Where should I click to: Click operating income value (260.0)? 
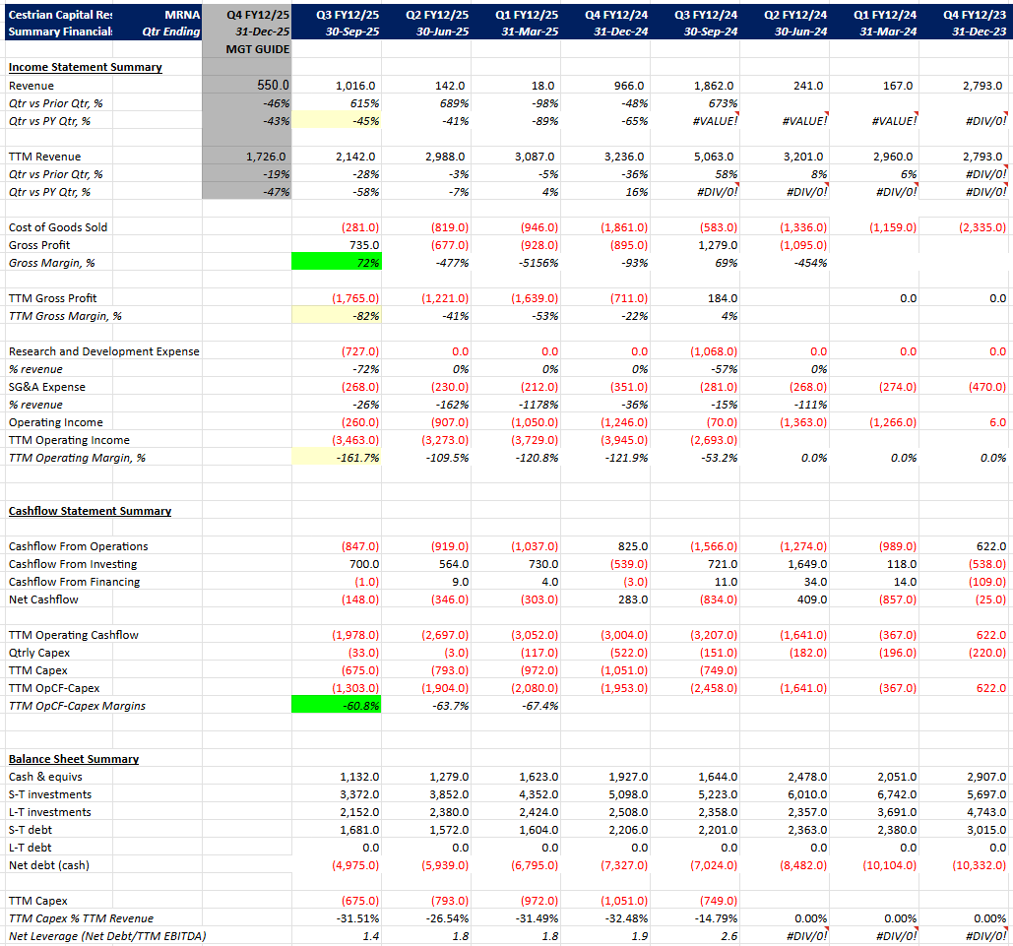[360, 422]
